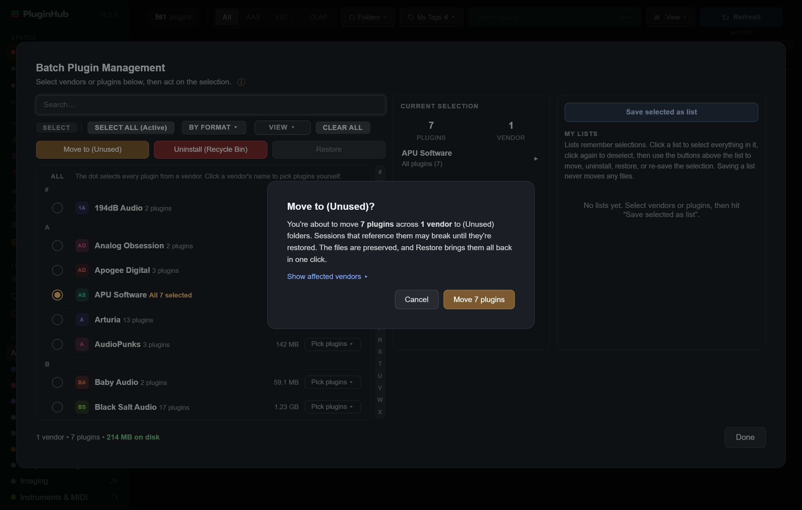Click the AD avatar of Apogee Digital
This screenshot has height=510, width=802.
pos(82,270)
